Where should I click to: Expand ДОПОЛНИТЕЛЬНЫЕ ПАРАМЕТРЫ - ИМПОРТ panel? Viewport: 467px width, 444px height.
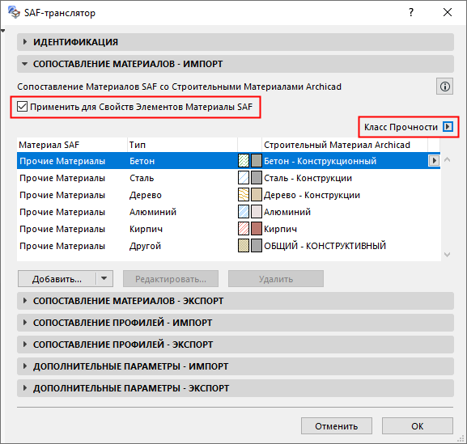236,366
